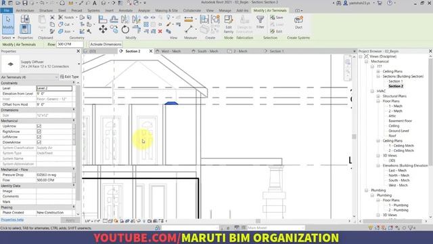Click the Measure Between Two References tool
Screen dimensions: 433x244
pos(189,28)
